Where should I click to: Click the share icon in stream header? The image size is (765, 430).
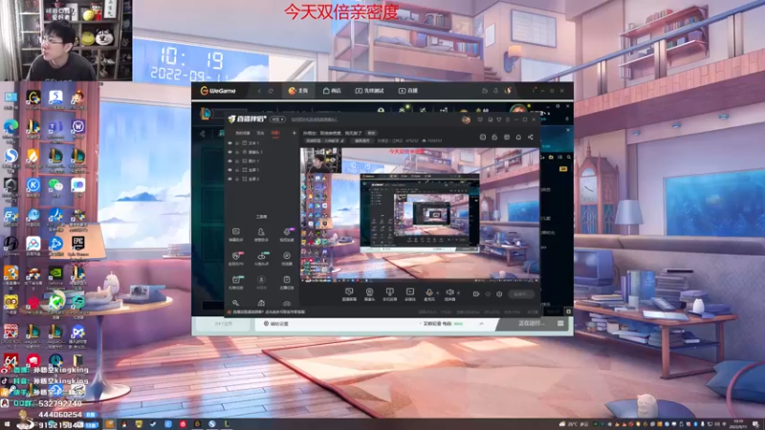click(531, 137)
